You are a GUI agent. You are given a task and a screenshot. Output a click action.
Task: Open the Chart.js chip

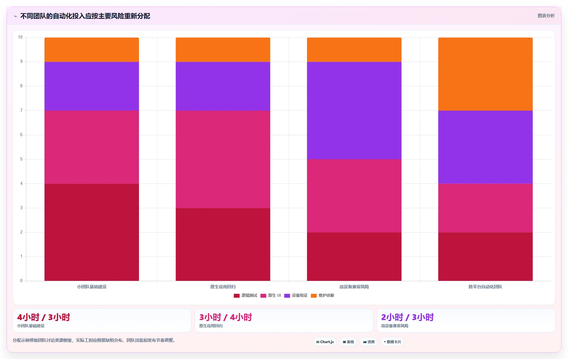[x=325, y=342]
